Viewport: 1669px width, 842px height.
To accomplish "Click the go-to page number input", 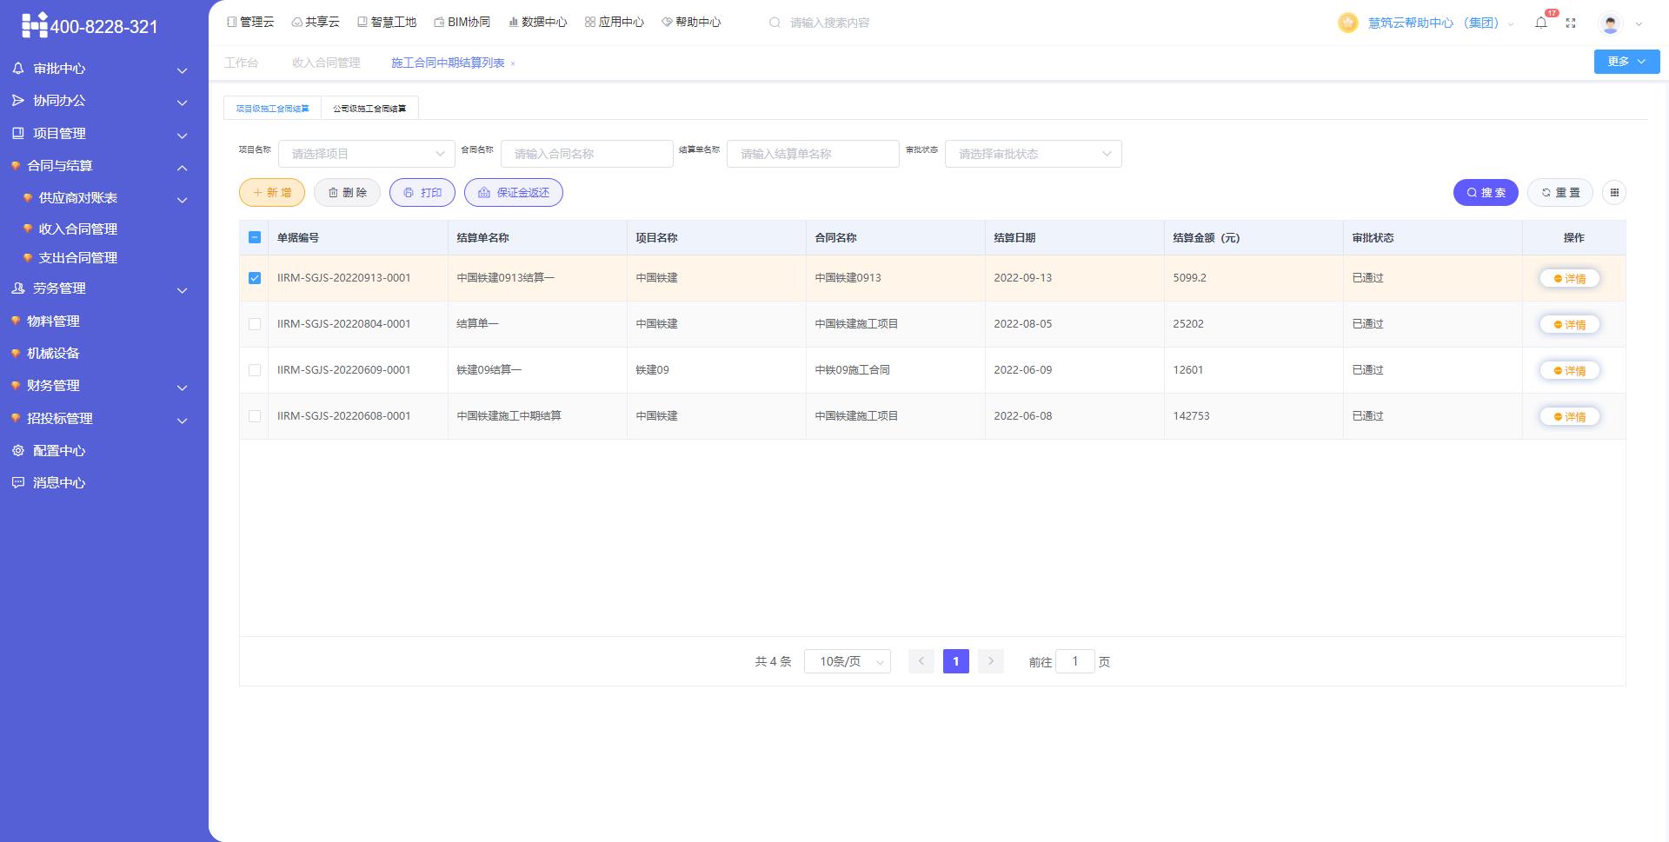I will [x=1075, y=661].
